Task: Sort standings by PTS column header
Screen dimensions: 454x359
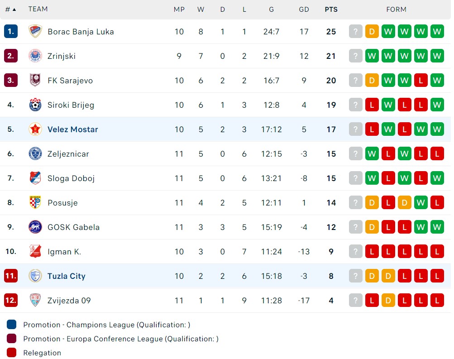Action: [x=331, y=9]
